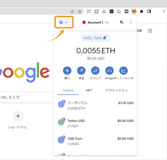Click the screen capture extension icon
This screenshot has height=160, width=167.
tap(89, 11)
